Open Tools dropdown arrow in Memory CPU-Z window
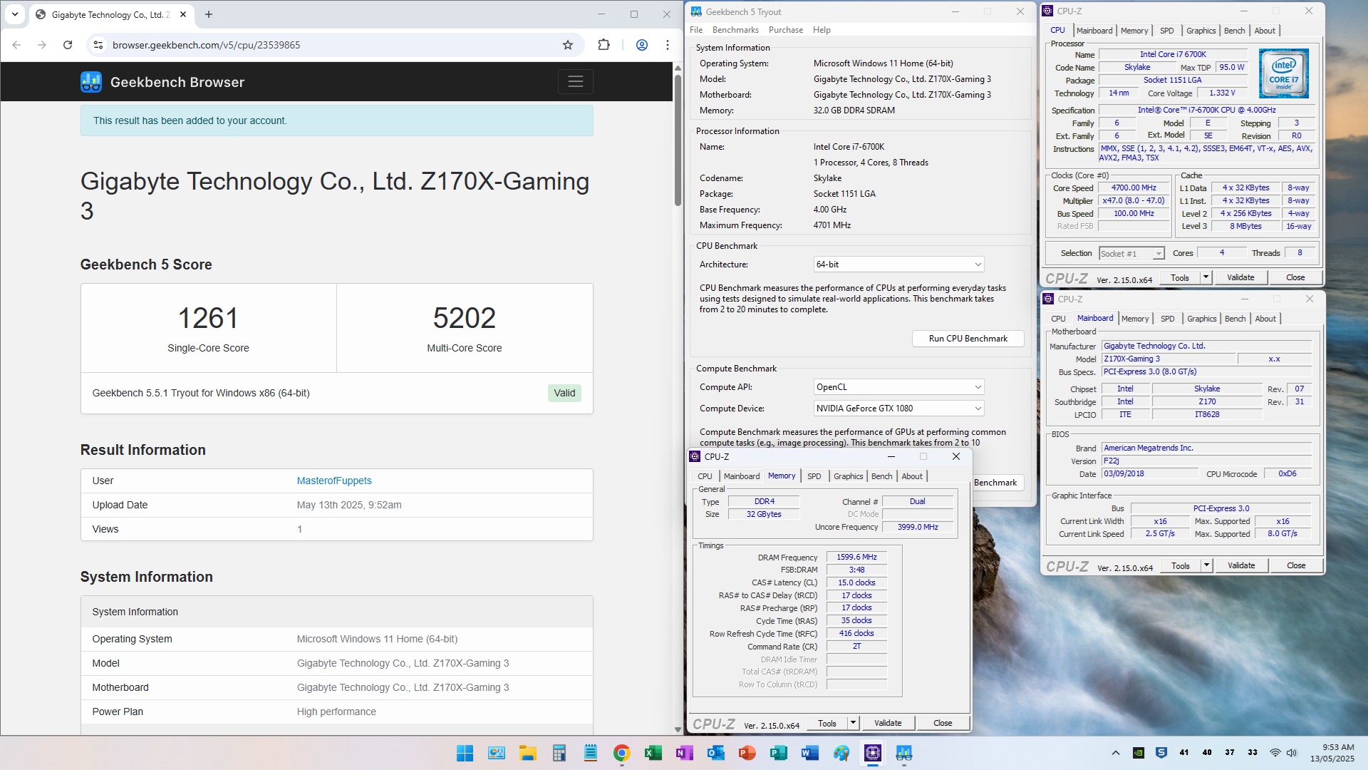The width and height of the screenshot is (1368, 770). pos(853,723)
